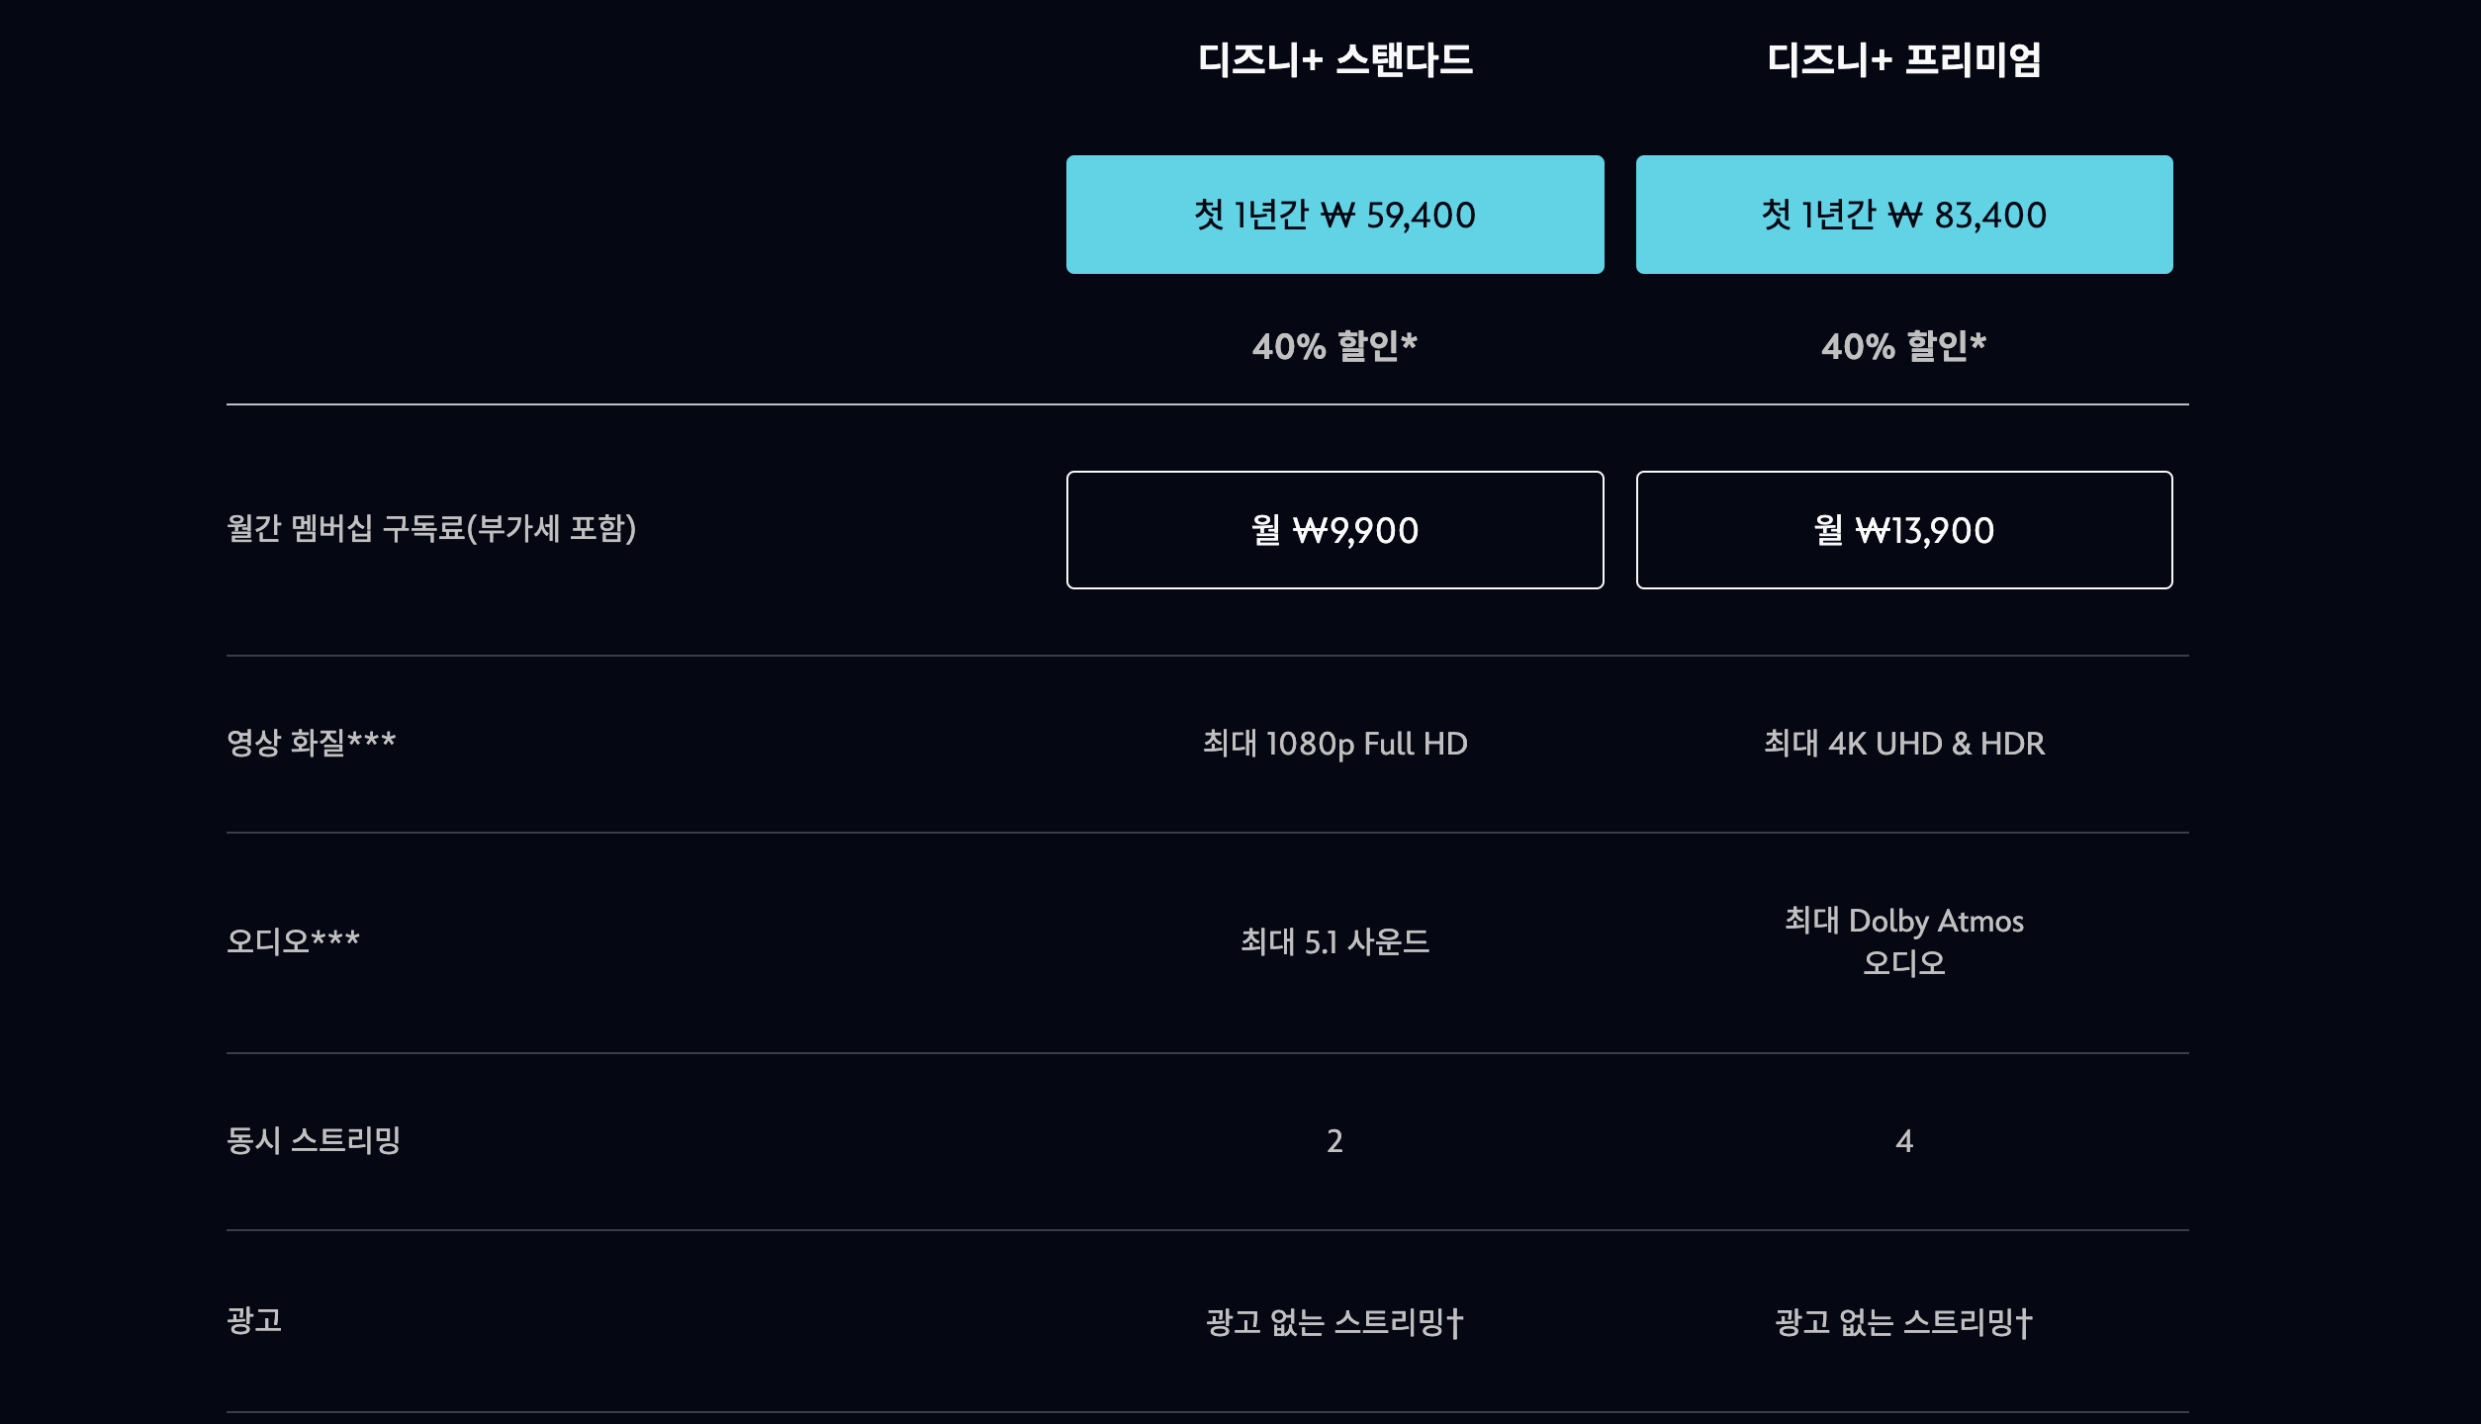The image size is (2481, 1424).
Task: Click the 첫 1년간 ₩ 83,400 annual offer button
Action: click(1903, 214)
